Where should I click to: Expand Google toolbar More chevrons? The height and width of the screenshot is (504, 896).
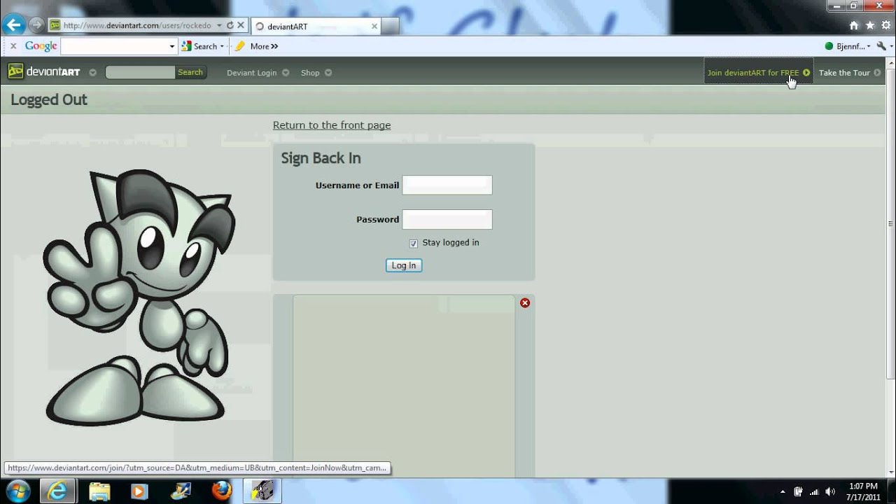tap(265, 46)
